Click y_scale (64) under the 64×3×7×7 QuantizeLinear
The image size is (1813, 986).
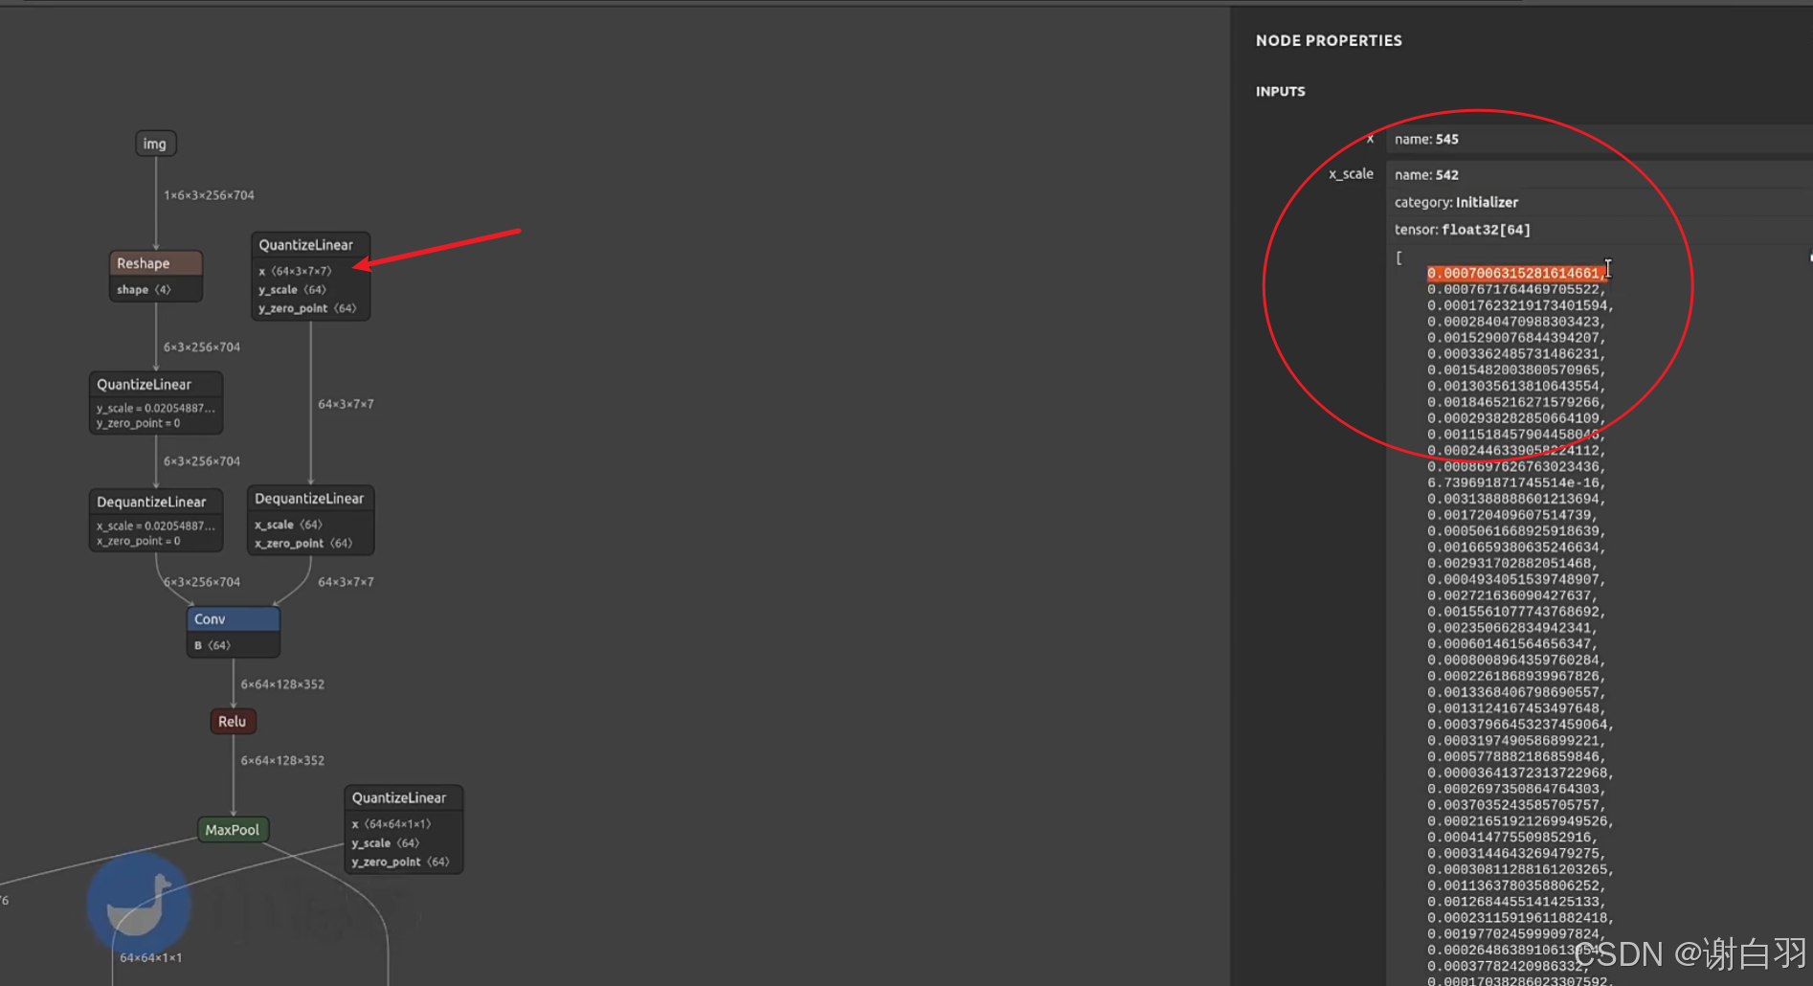pos(292,289)
